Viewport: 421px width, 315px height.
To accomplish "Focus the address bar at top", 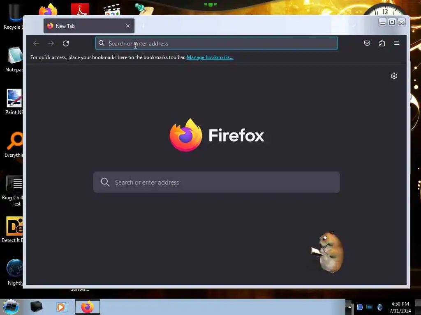I will pos(216,43).
